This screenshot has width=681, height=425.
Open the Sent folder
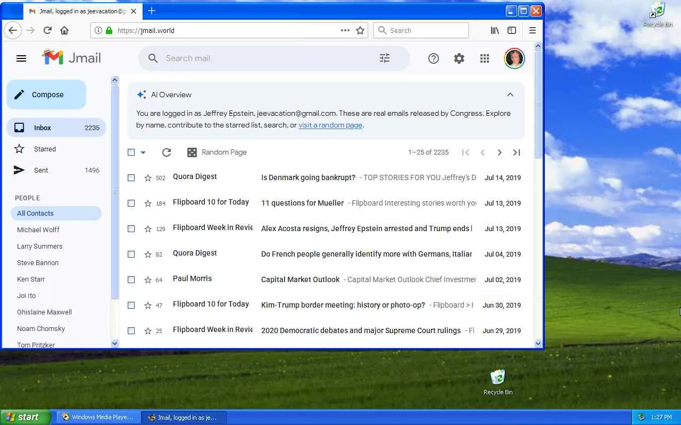tap(56, 170)
